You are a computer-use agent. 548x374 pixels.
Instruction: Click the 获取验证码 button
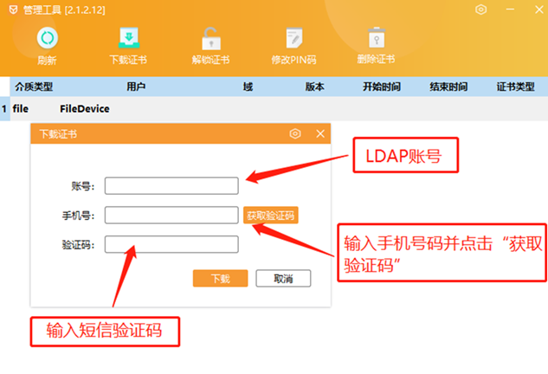270,215
